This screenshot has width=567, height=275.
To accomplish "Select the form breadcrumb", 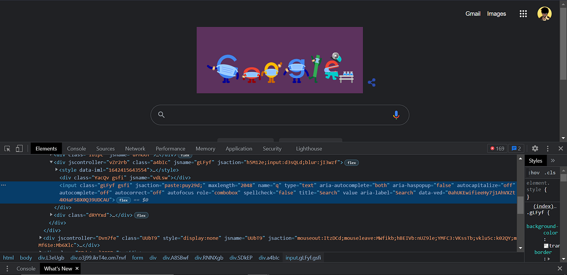I will tap(137, 258).
